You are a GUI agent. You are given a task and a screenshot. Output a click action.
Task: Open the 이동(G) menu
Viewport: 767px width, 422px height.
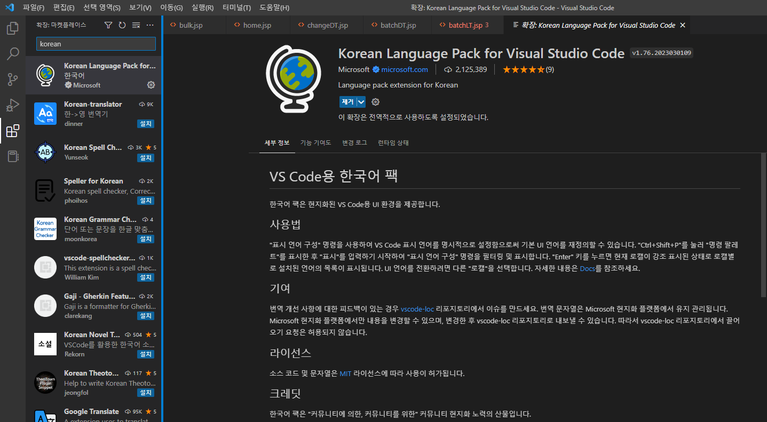pos(171,7)
